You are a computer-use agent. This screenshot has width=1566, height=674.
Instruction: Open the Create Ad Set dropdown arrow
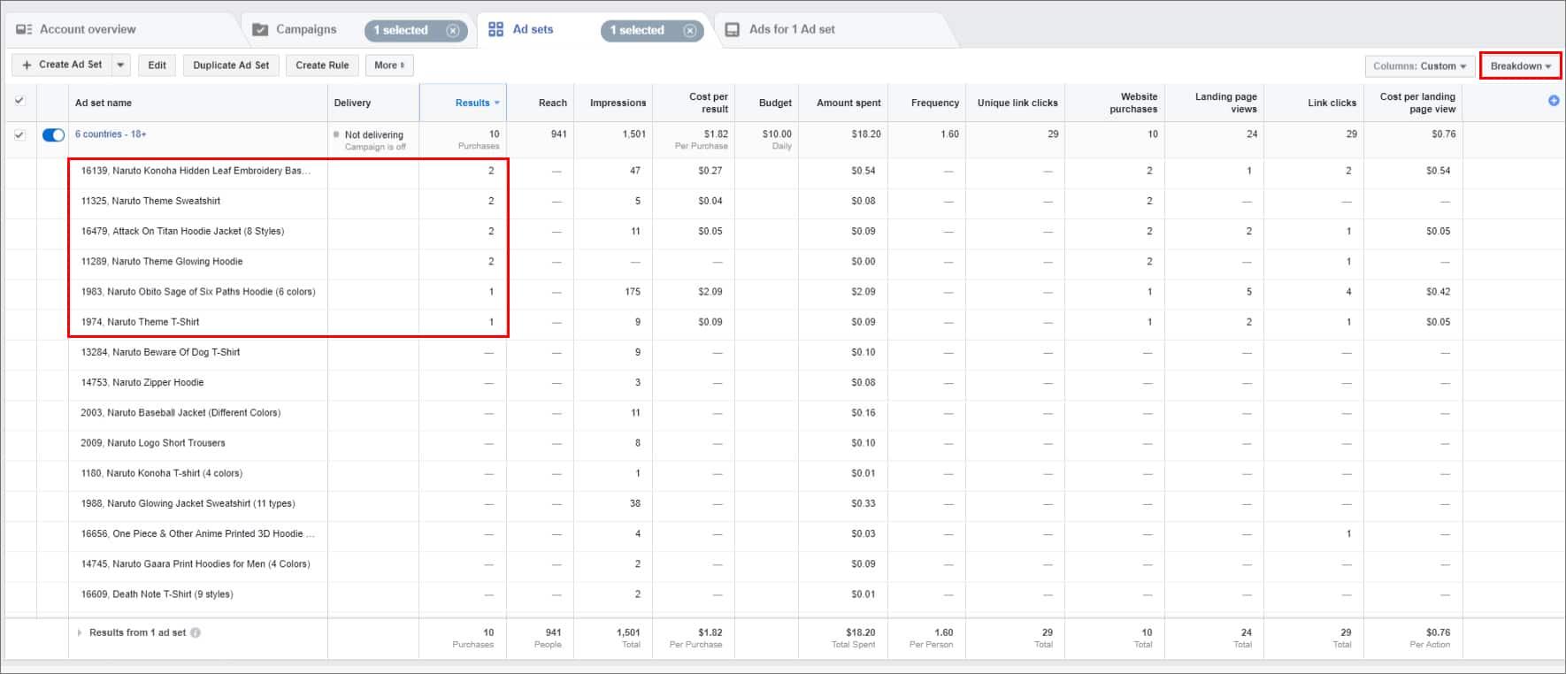coord(121,65)
